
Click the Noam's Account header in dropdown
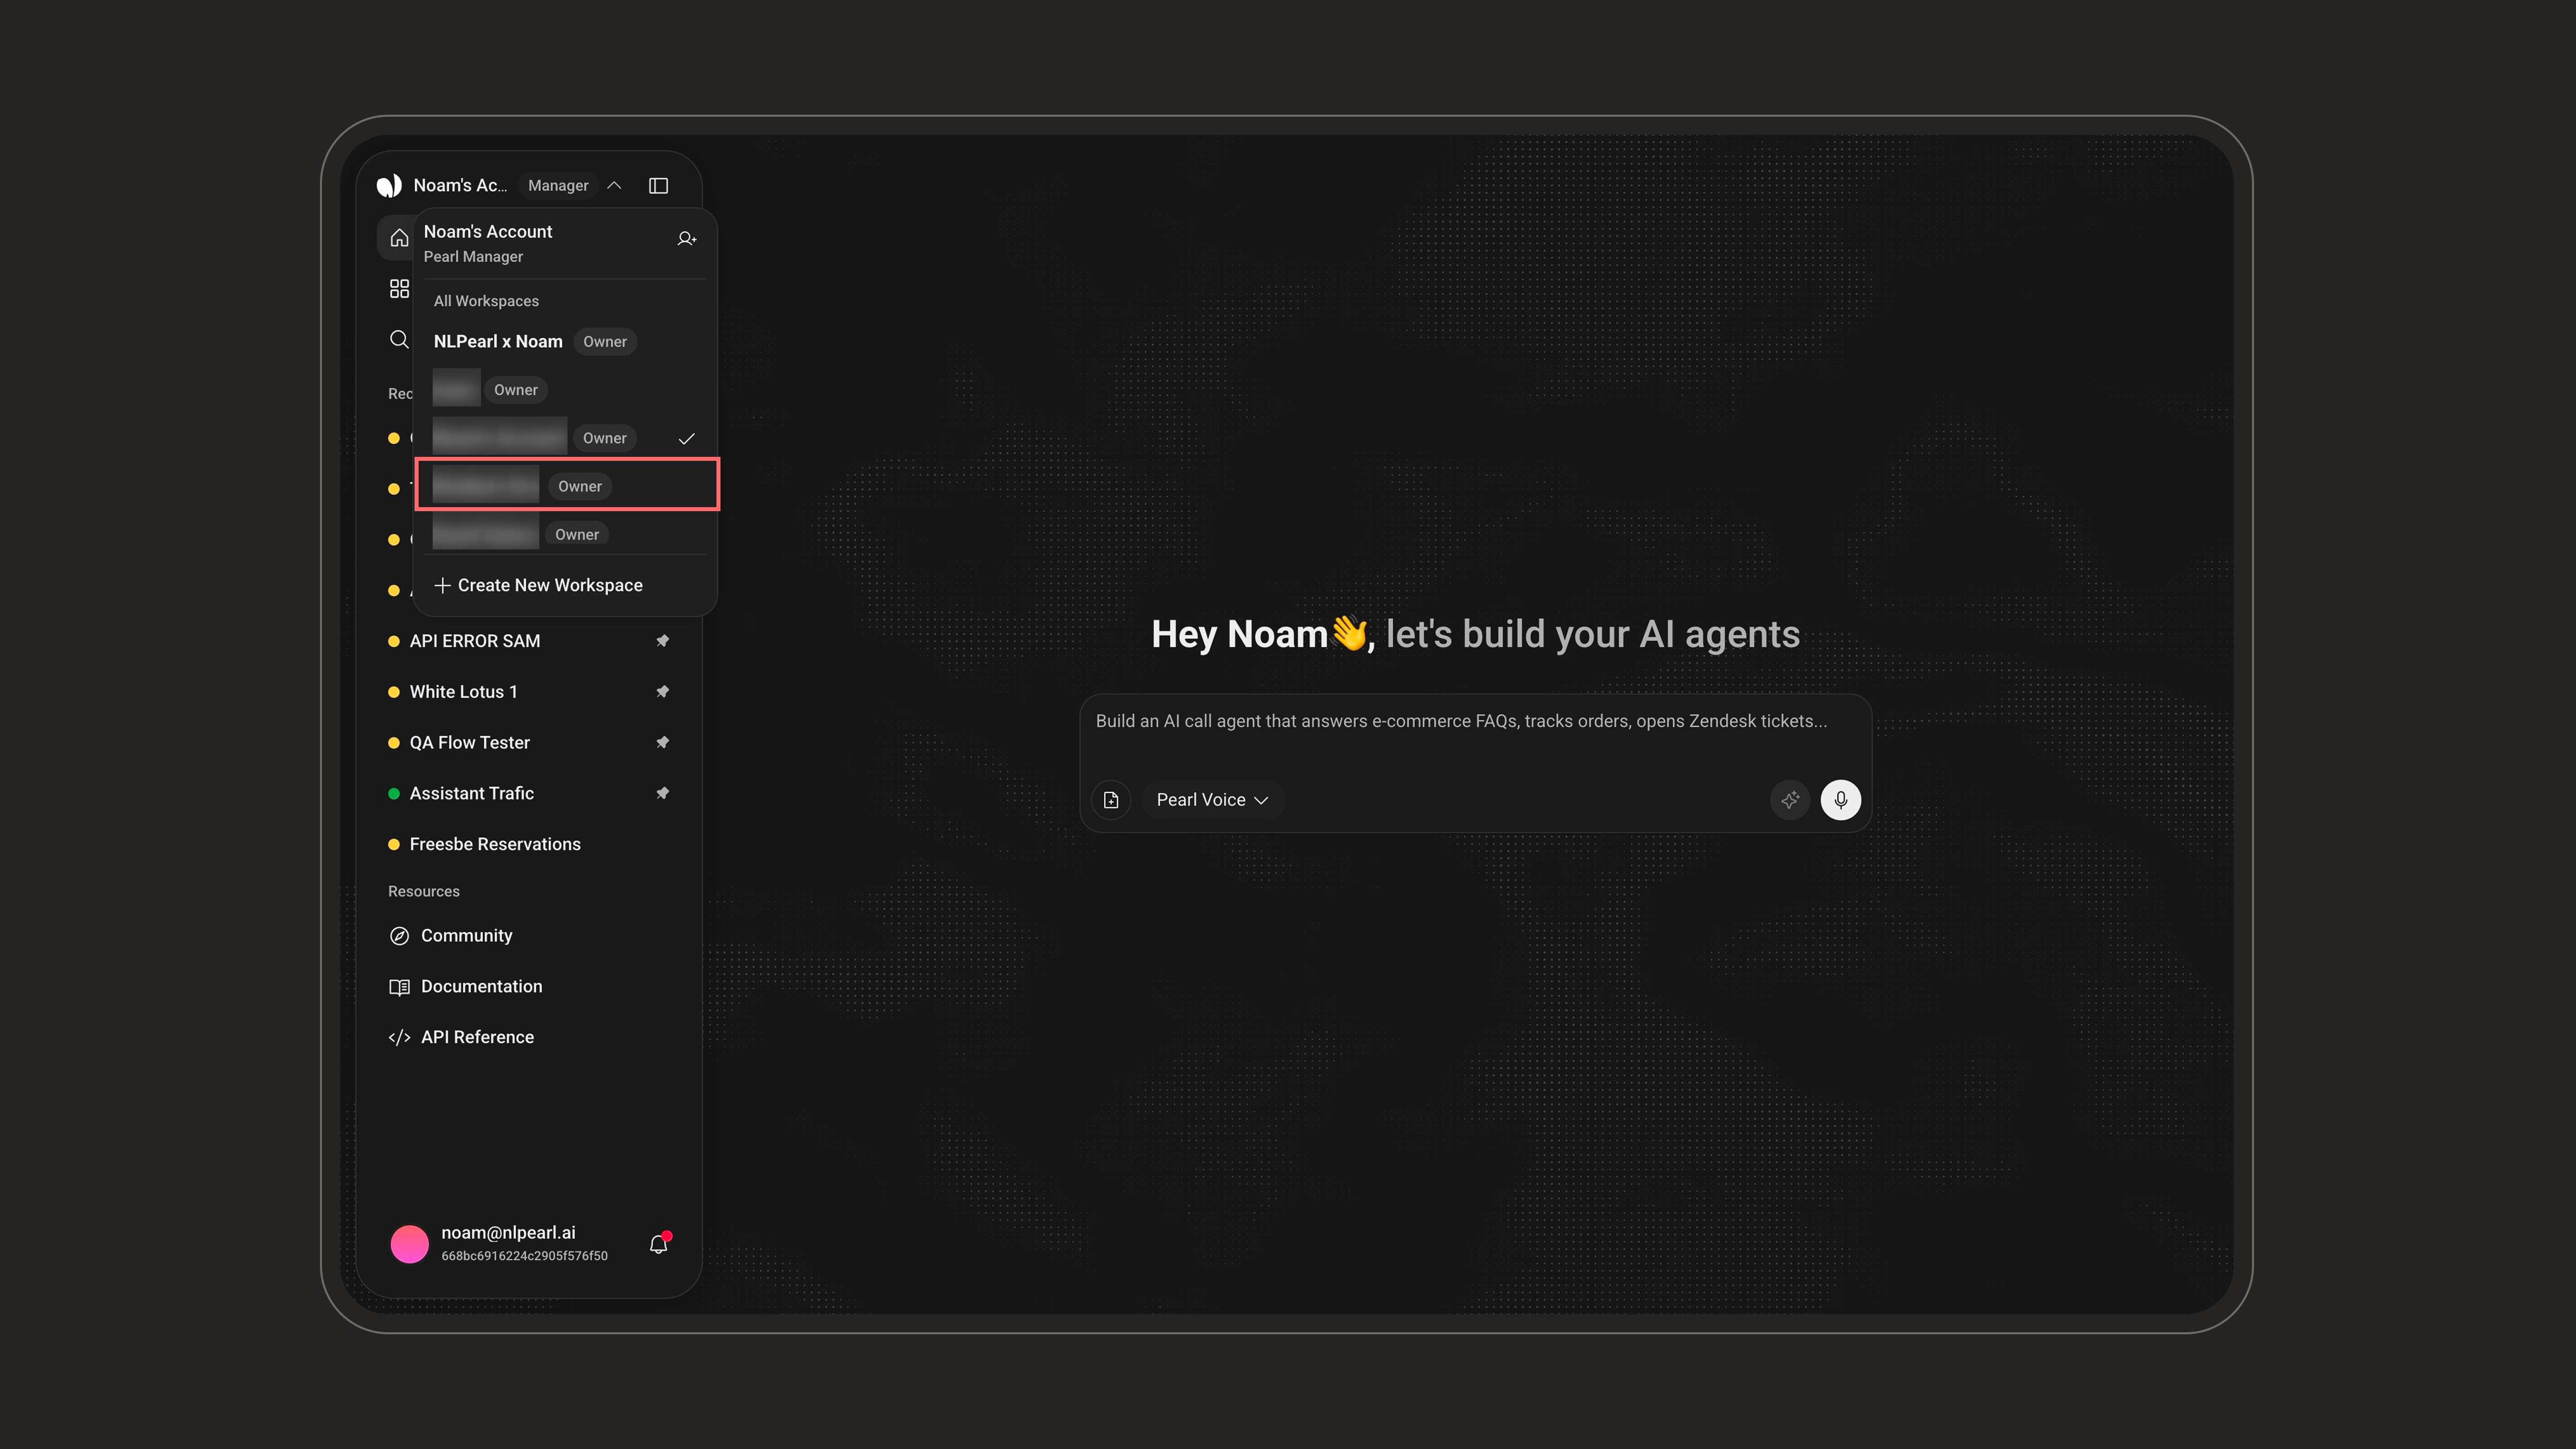tap(488, 231)
